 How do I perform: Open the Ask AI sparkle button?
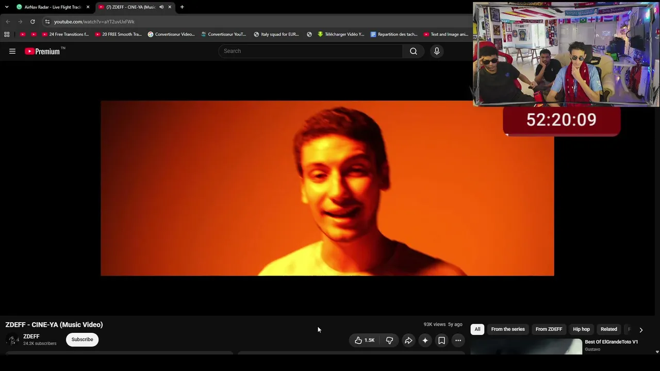click(x=425, y=340)
